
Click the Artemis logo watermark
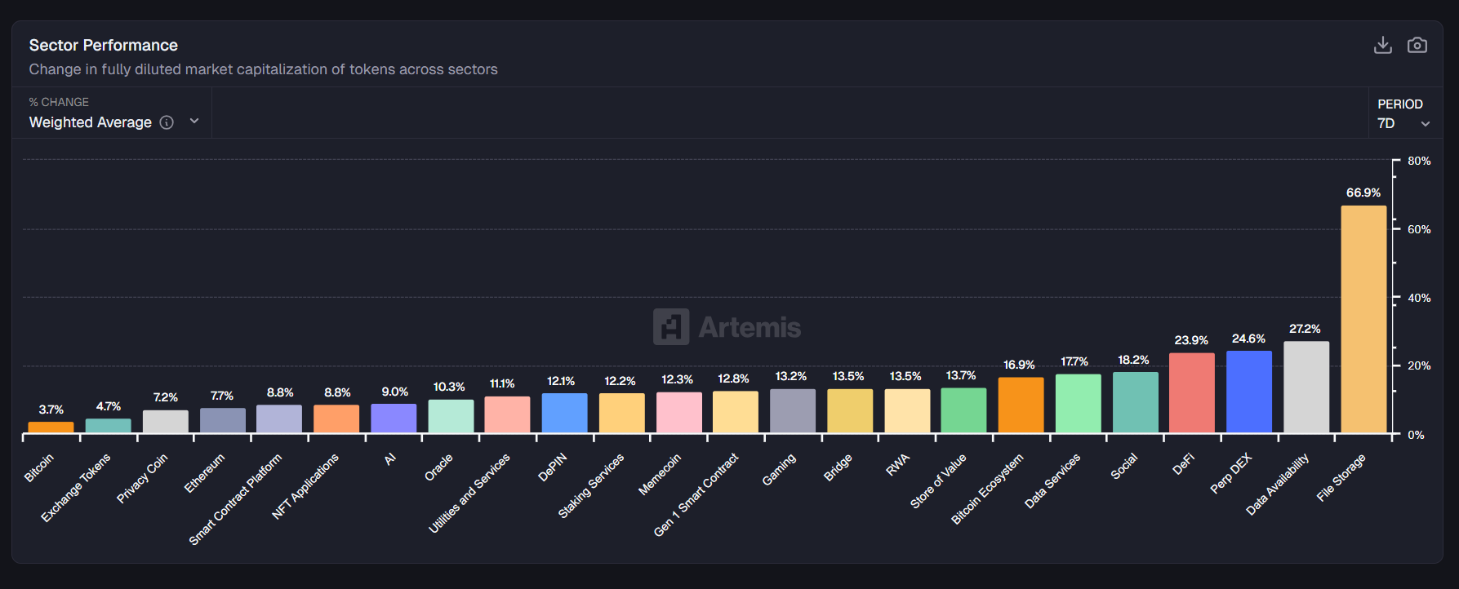point(727,327)
